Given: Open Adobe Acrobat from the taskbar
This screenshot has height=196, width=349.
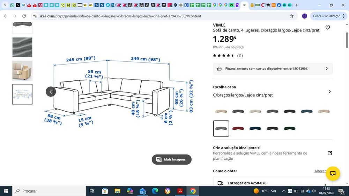Looking at the screenshot, I should click(180, 191).
